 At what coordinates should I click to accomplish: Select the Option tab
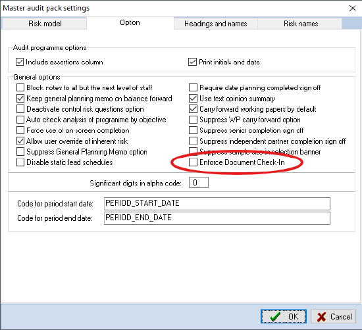pos(130,22)
